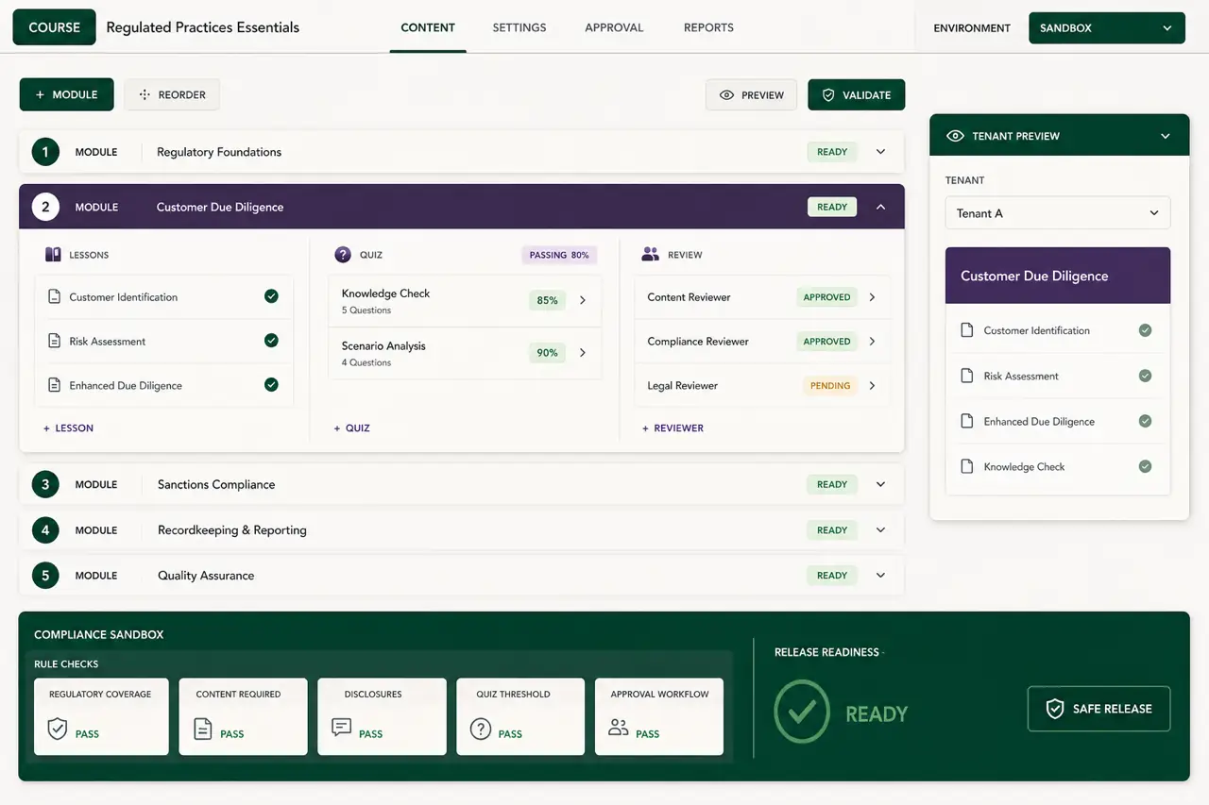The width and height of the screenshot is (1209, 805).
Task: Click document icon beside Knowledge Check in preview
Action: 966,466
